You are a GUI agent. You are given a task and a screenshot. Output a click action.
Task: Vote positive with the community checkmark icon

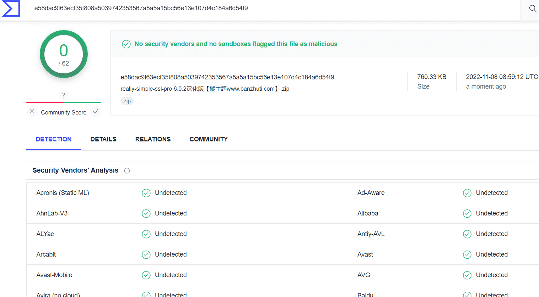(95, 112)
